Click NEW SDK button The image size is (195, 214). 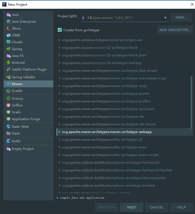coord(181,18)
